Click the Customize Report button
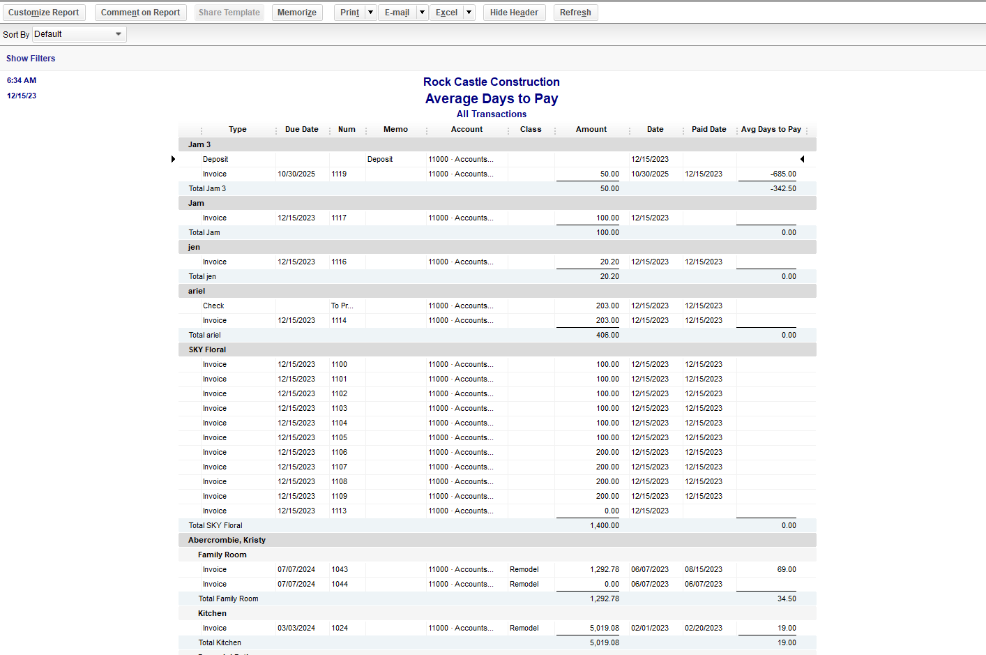This screenshot has height=655, width=986. pos(43,13)
